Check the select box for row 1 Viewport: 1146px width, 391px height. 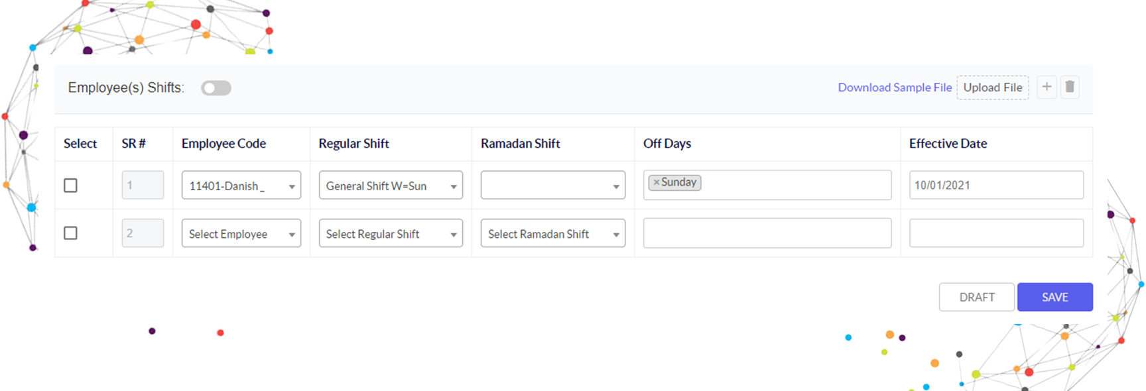(70, 186)
